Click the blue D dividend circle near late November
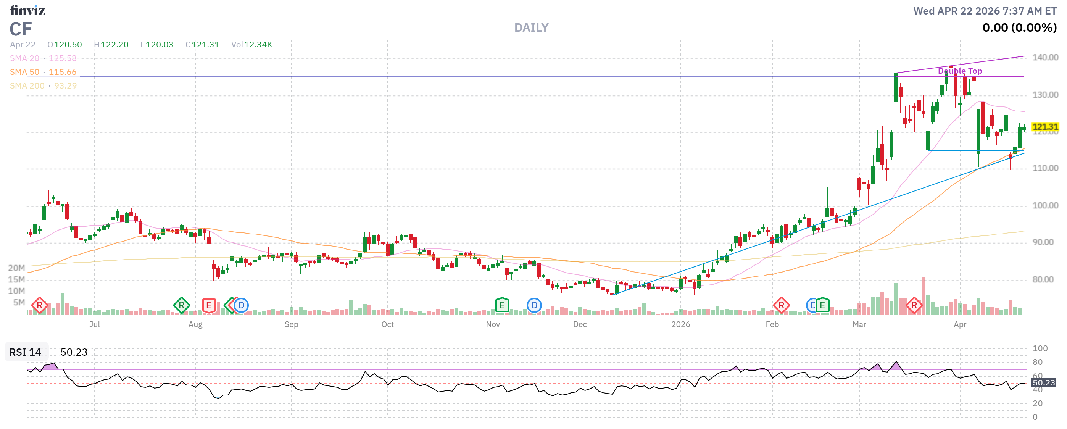 point(534,305)
